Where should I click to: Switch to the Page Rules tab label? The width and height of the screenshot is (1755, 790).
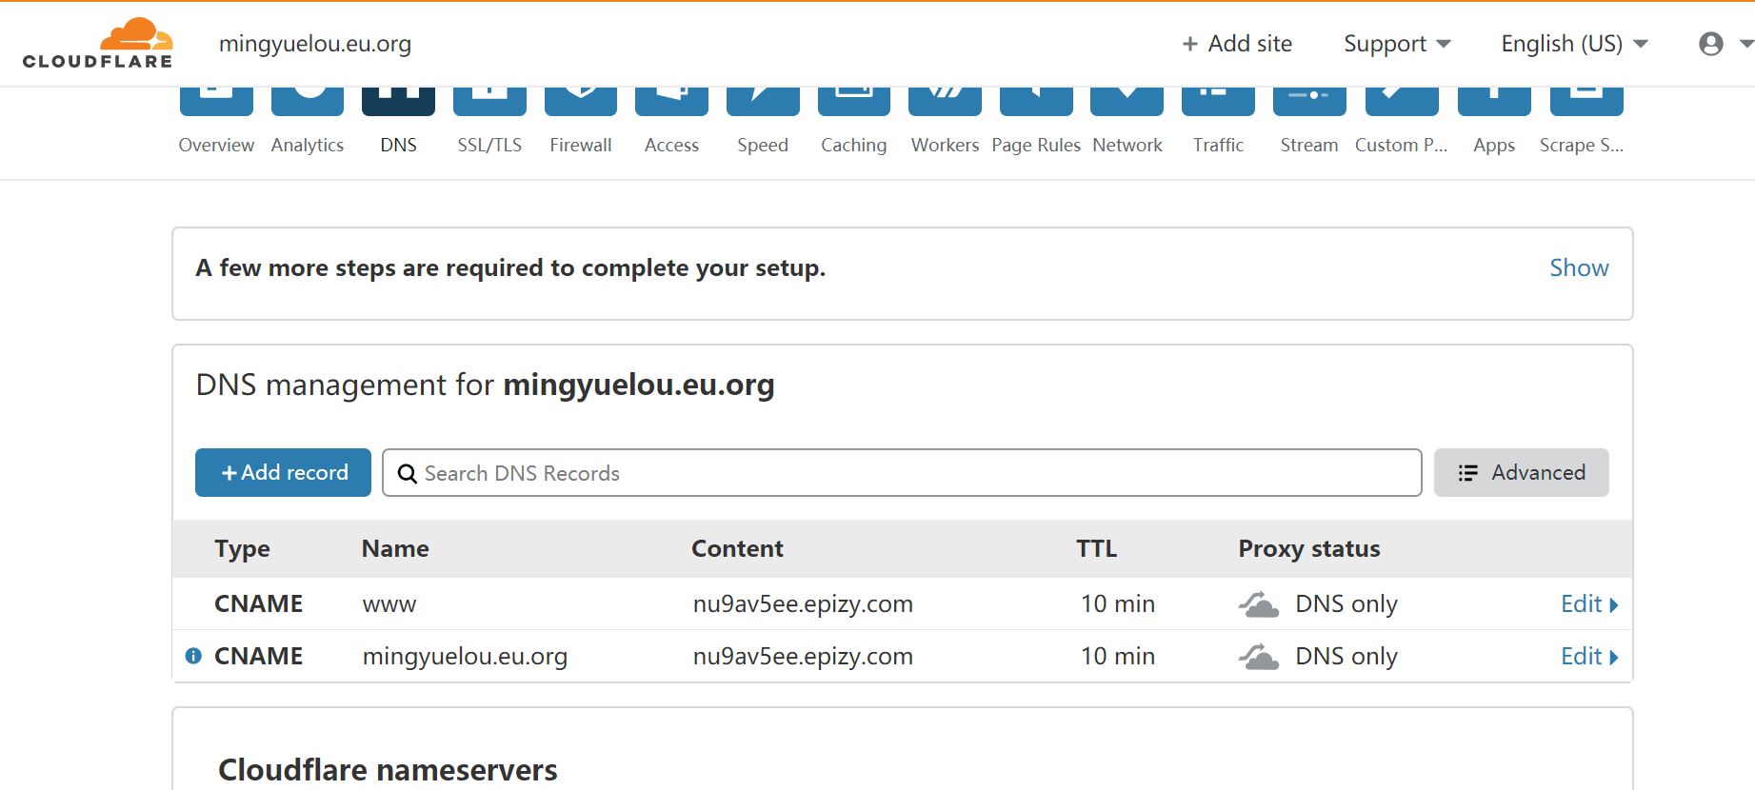point(1036,145)
